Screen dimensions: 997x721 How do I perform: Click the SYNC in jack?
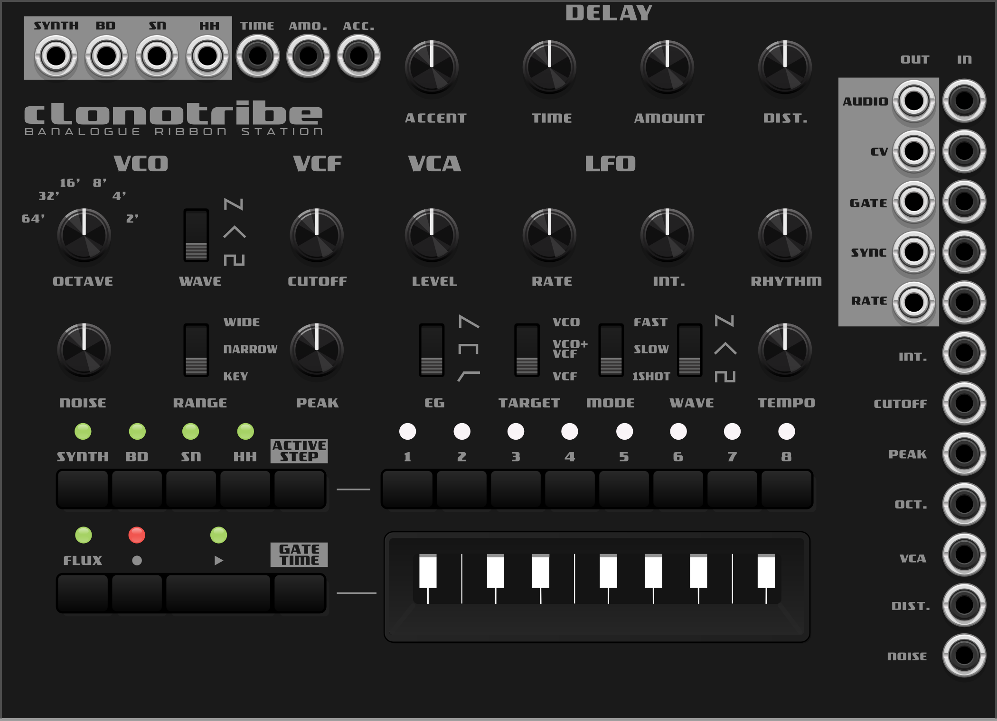[x=964, y=252]
